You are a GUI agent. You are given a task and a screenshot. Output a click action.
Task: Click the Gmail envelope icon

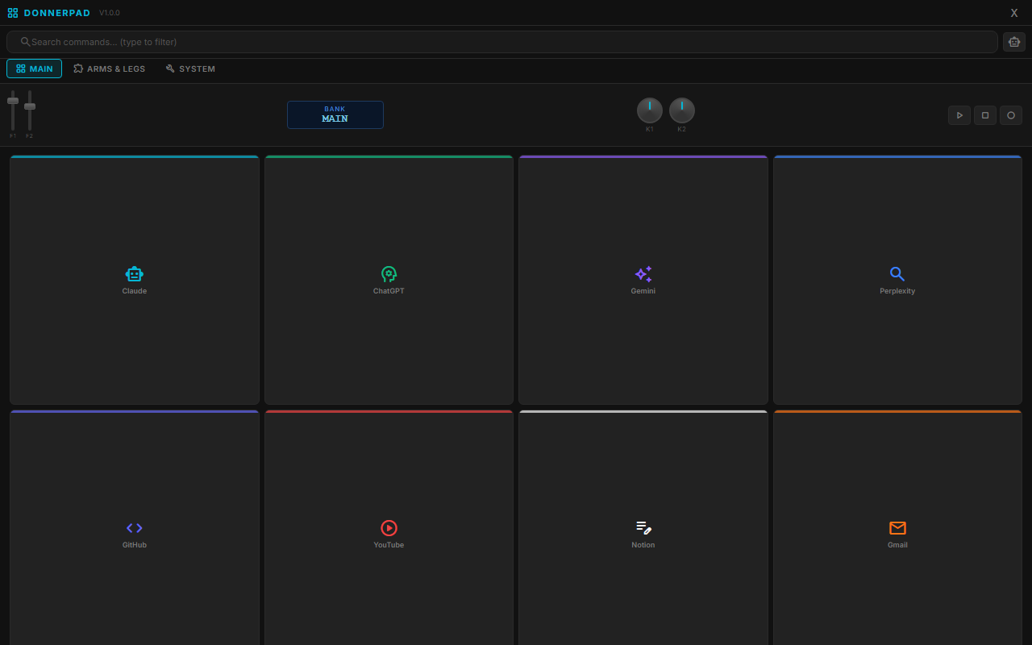pyautogui.click(x=897, y=528)
